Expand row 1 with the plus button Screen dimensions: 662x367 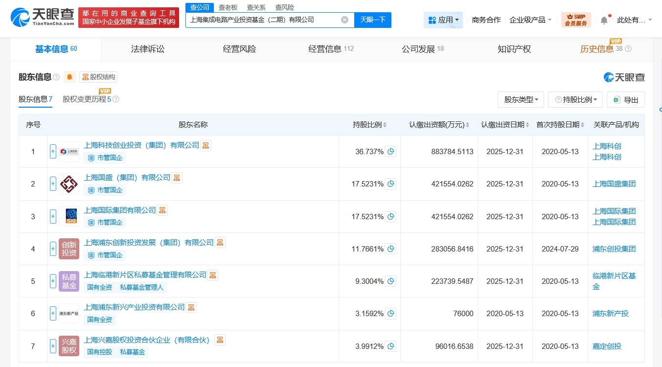click(53, 152)
